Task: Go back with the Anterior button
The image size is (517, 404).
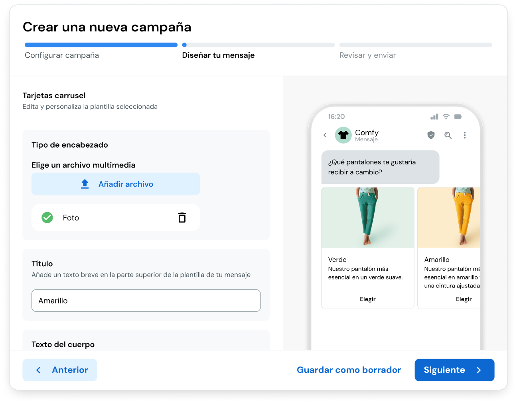Action: pyautogui.click(x=60, y=370)
